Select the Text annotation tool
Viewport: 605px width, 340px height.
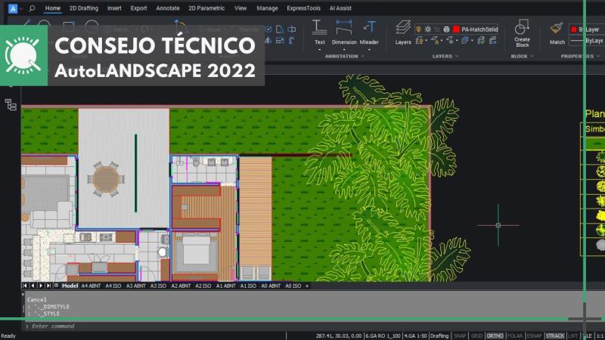point(319,32)
